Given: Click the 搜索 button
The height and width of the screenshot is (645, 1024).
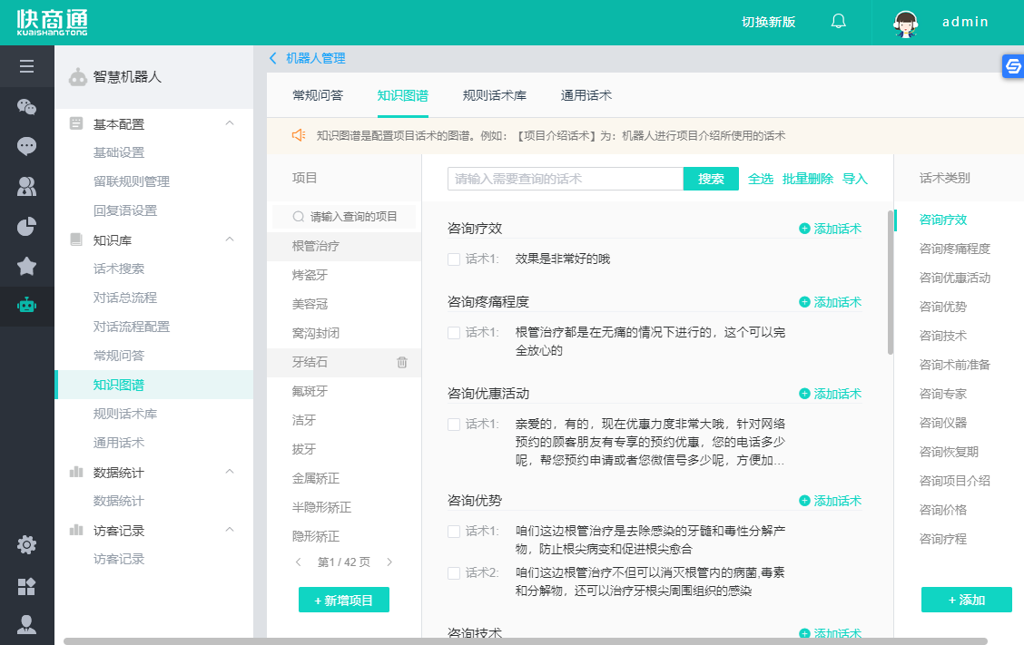Looking at the screenshot, I should [x=711, y=179].
